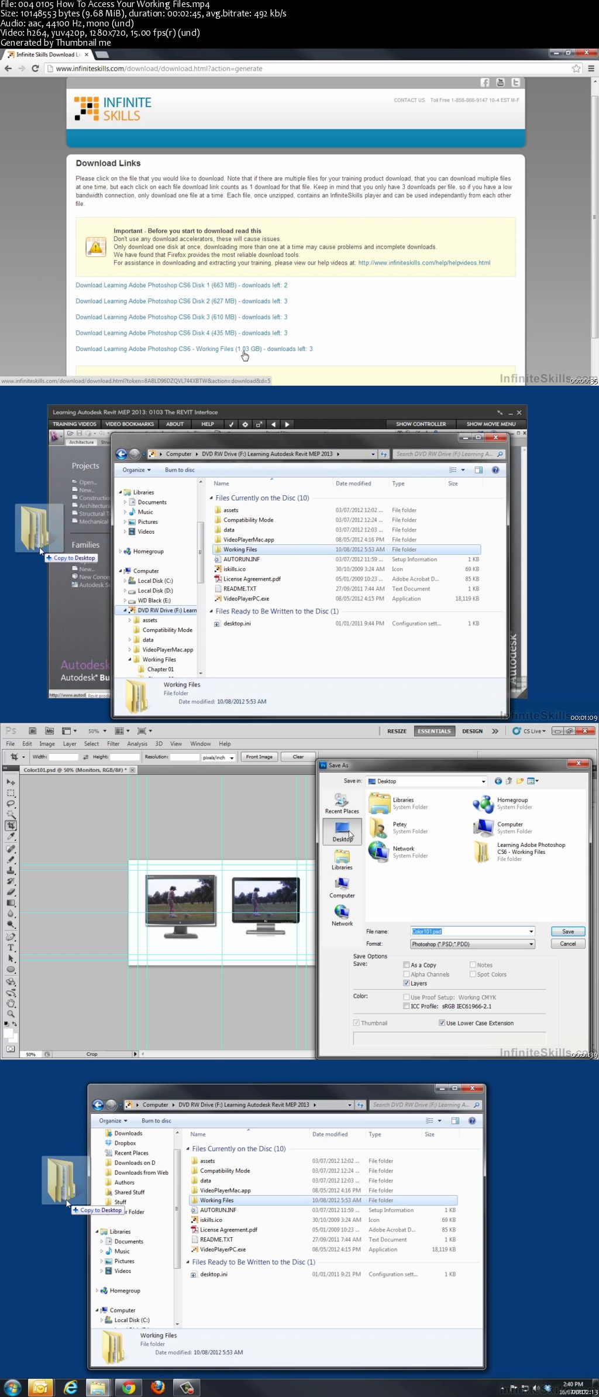Select the Pen tool
Image resolution: width=599 pixels, height=1397 pixels.
(11, 936)
